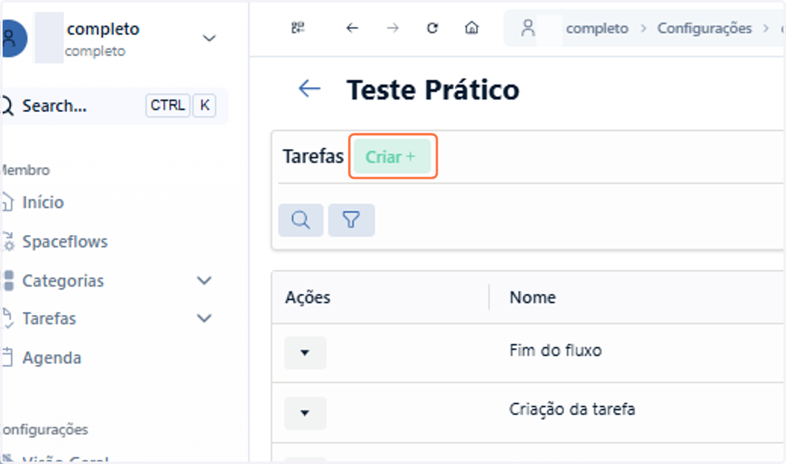Click completo in the breadcrumb
Screen dimensions: 786x464
[597, 28]
